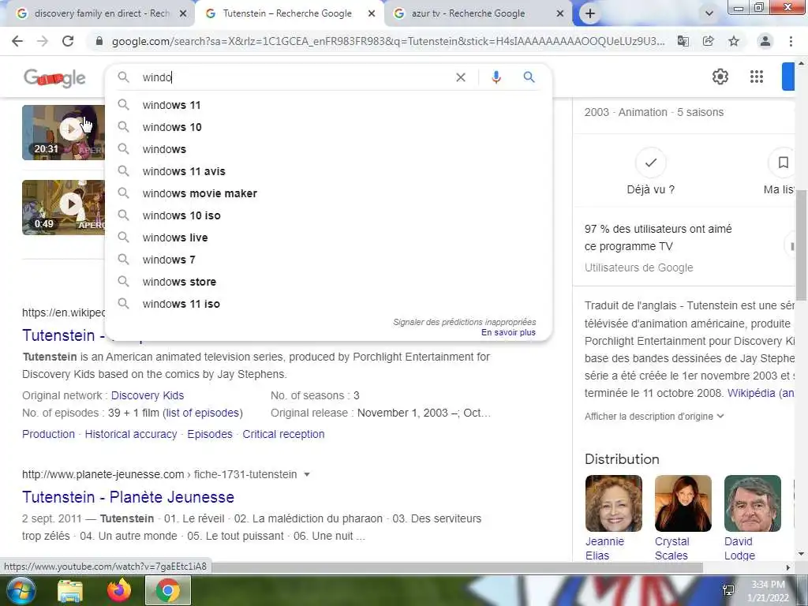Open the Chrome profile avatar

point(765,41)
